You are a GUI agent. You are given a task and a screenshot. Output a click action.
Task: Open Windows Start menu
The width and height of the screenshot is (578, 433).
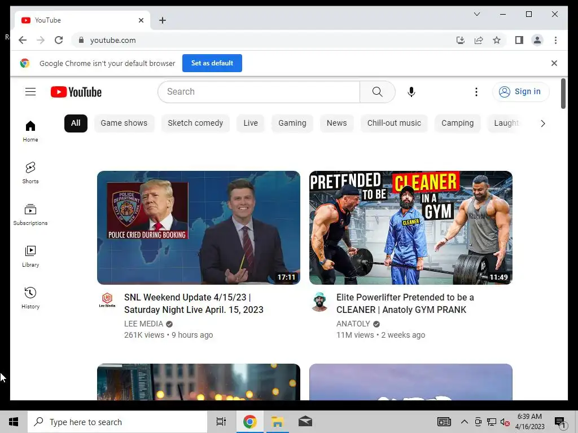click(14, 422)
